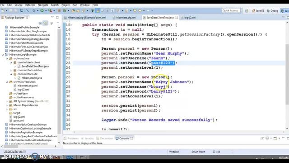Open Package Explorer View Menu triangle
Screen dimensions: 289x163
pos(58,23)
